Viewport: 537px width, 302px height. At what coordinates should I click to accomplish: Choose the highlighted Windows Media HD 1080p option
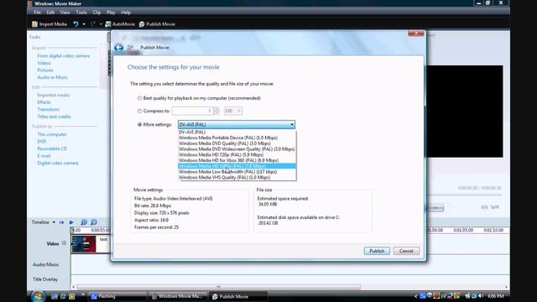coord(237,166)
